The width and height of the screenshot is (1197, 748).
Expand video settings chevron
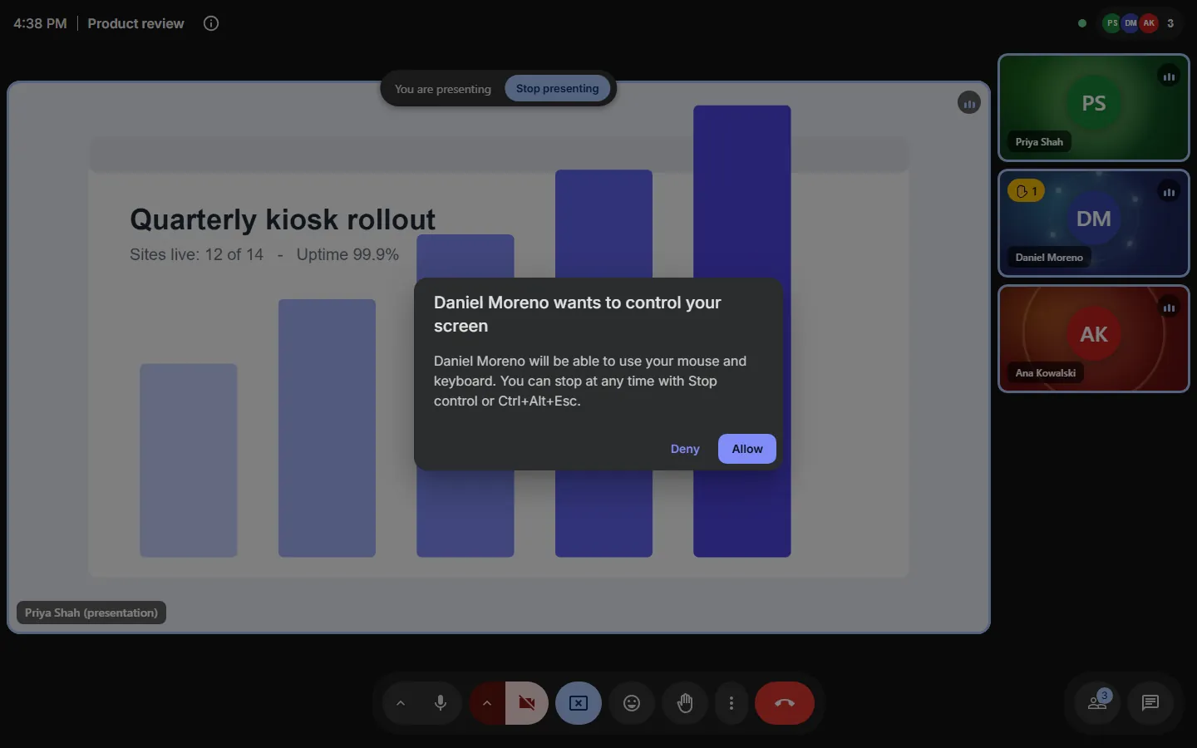487,703
